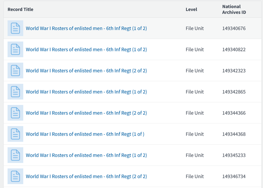Click the File Unit cell for record 149345233
Viewport: 263px width, 188px height.
pos(195,155)
